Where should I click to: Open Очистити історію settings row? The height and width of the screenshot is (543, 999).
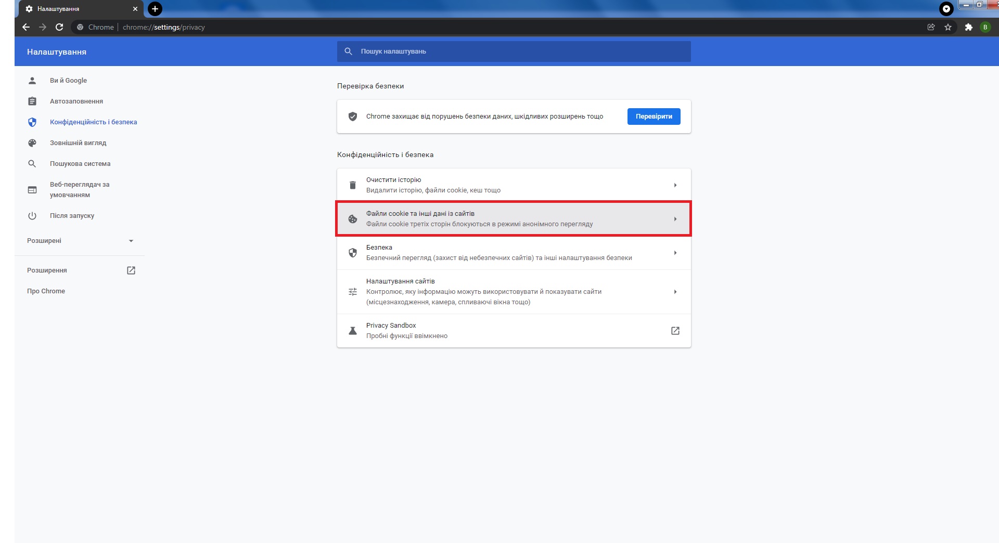coord(514,185)
